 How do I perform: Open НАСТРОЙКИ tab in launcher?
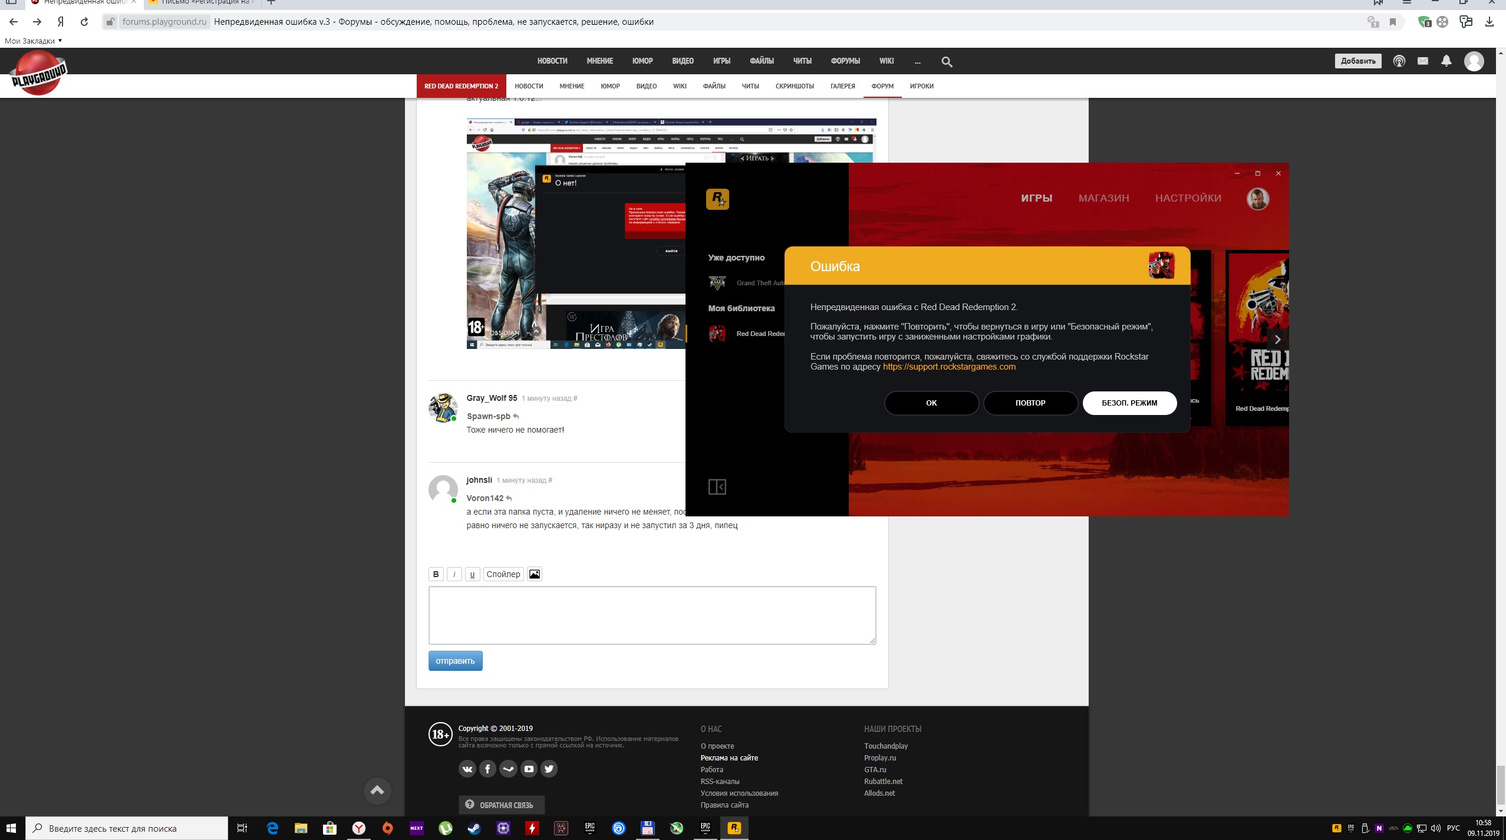click(1188, 198)
